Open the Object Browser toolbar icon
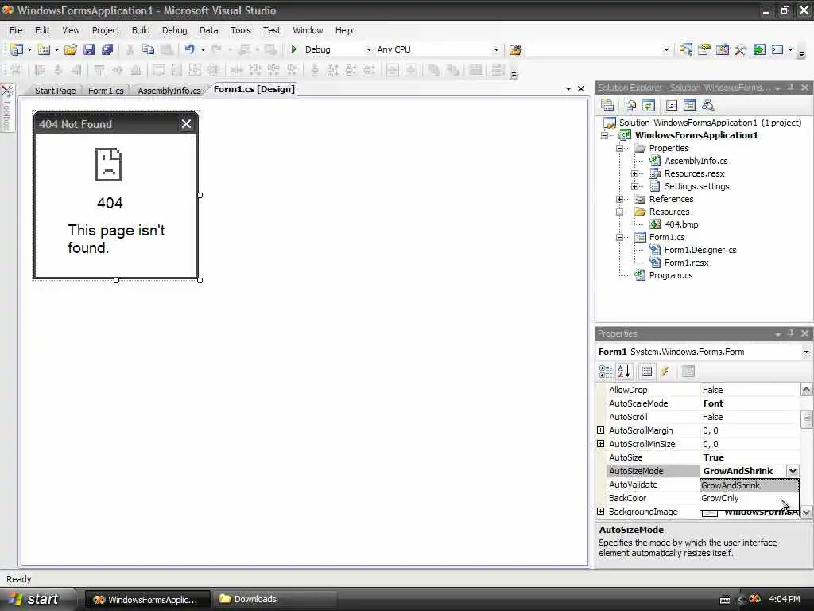814x611 pixels. pos(722,49)
